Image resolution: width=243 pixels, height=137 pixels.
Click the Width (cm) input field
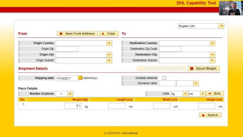tap(162, 106)
